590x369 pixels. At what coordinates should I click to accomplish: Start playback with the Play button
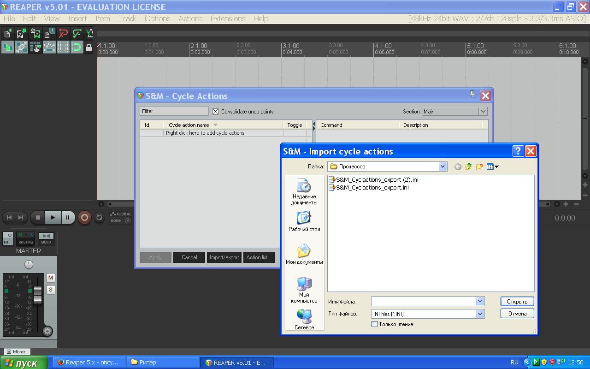53,217
